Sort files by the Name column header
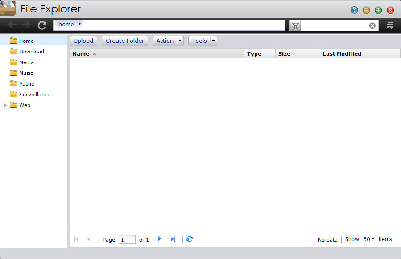Viewport: 401px width, 259px height. [x=81, y=54]
